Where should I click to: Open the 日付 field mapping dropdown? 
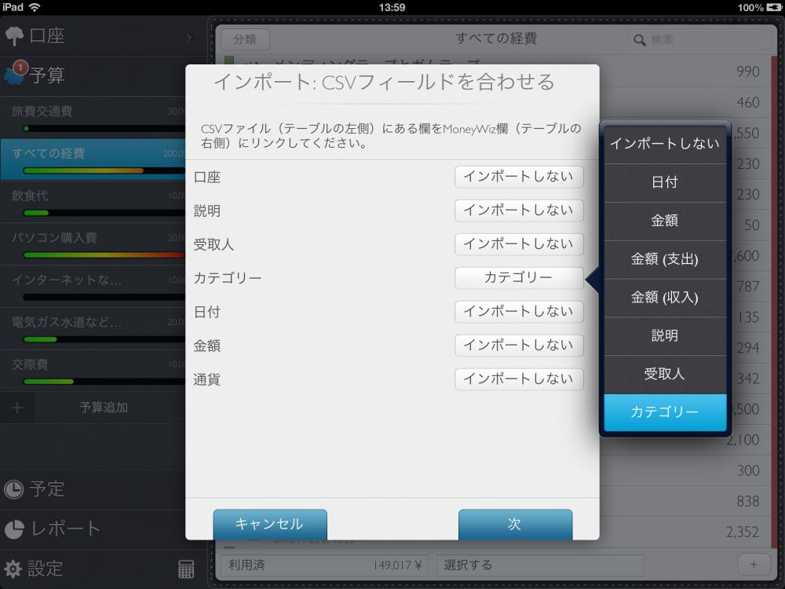[x=519, y=312]
